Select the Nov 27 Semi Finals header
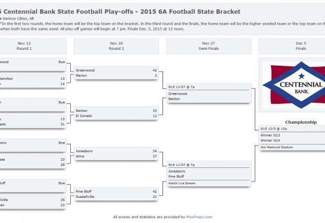 (x=209, y=46)
